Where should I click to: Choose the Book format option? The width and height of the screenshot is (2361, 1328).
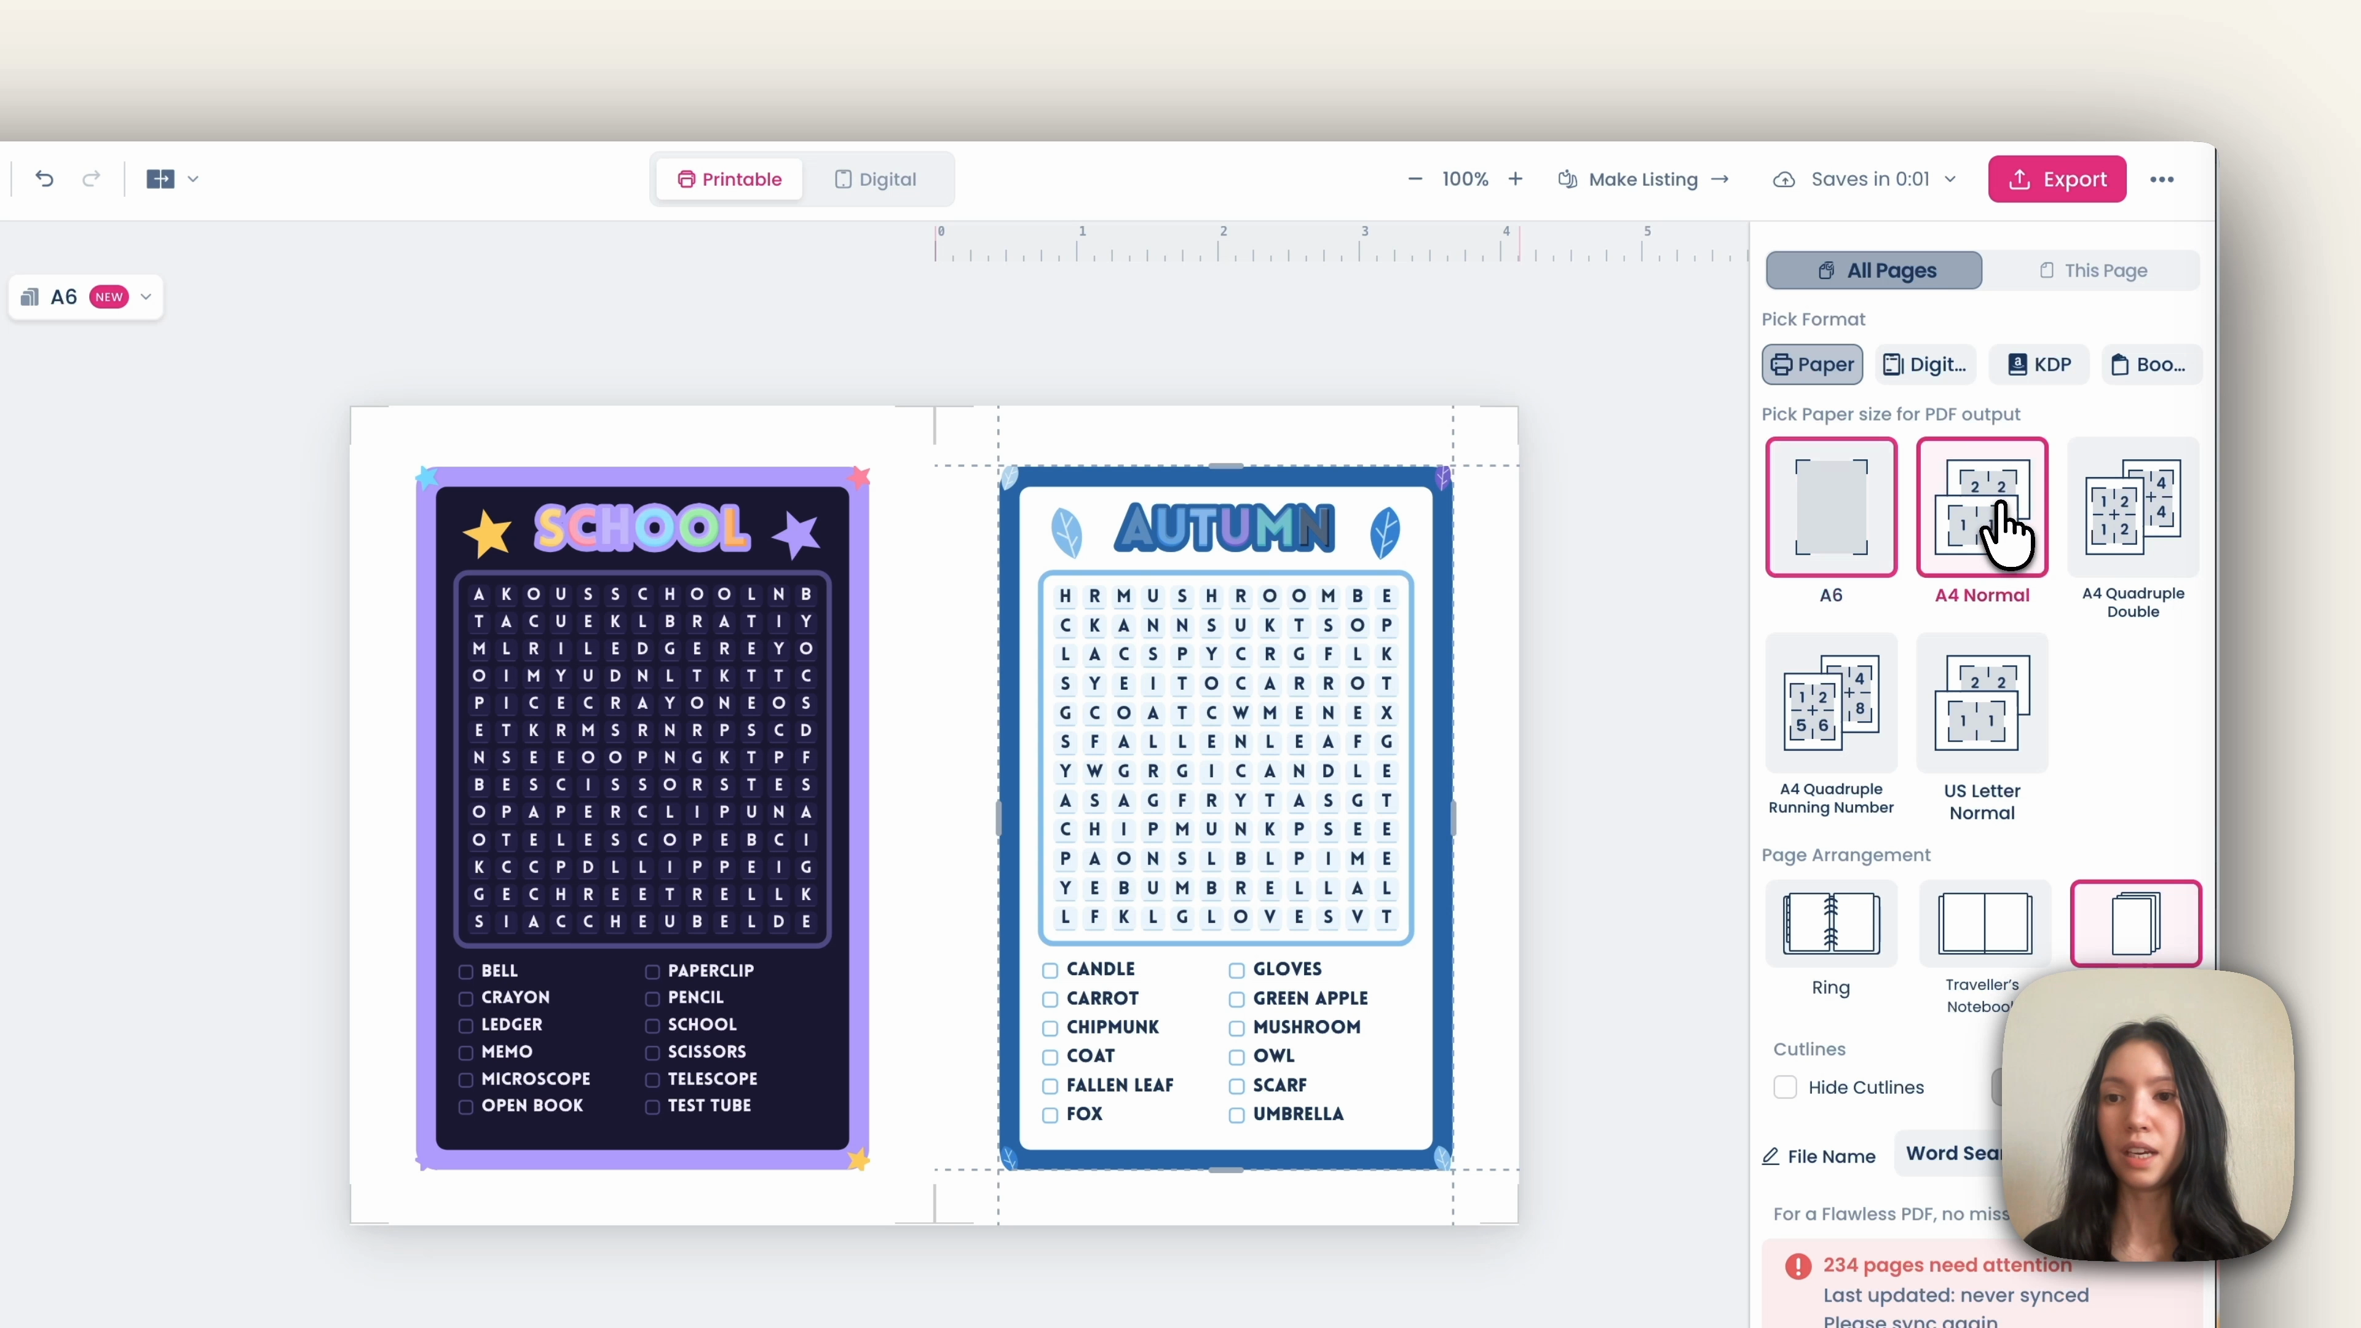tap(2151, 365)
